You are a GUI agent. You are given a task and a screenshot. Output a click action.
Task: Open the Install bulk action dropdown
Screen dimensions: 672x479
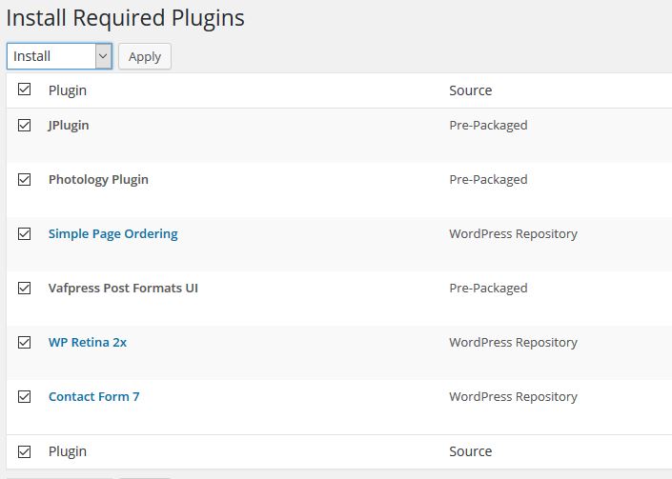coord(52,56)
